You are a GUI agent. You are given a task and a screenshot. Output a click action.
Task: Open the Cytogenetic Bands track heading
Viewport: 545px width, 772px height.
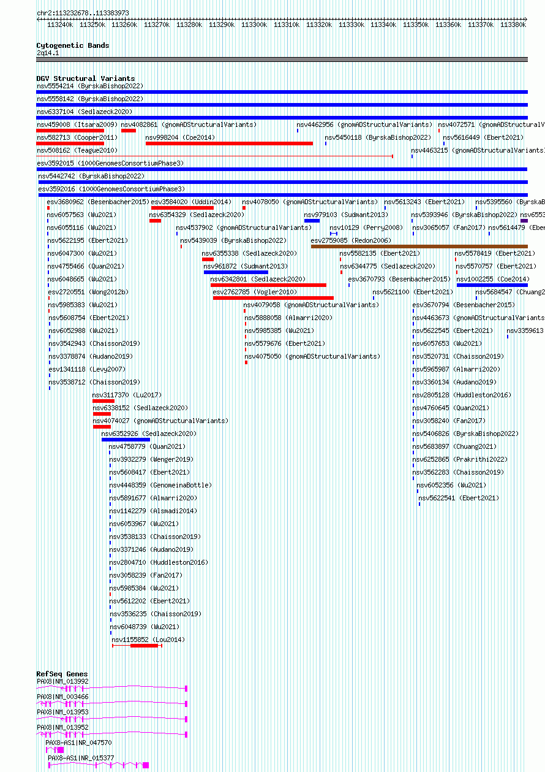(x=73, y=45)
